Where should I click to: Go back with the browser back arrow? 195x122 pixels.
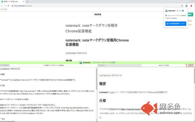coord(2,6)
